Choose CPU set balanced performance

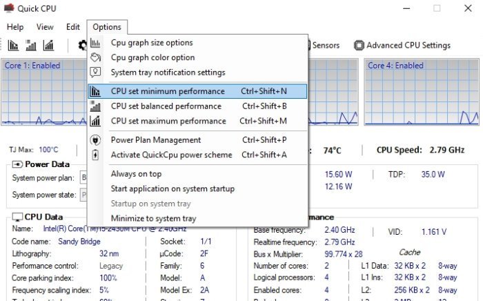(x=197, y=106)
